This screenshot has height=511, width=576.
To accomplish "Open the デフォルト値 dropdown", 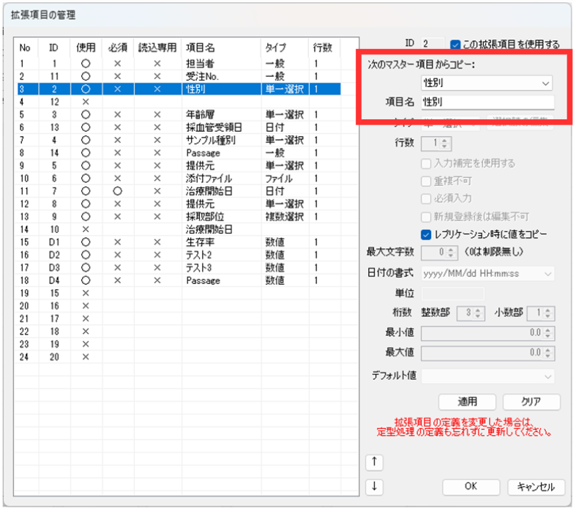I will click(x=487, y=376).
